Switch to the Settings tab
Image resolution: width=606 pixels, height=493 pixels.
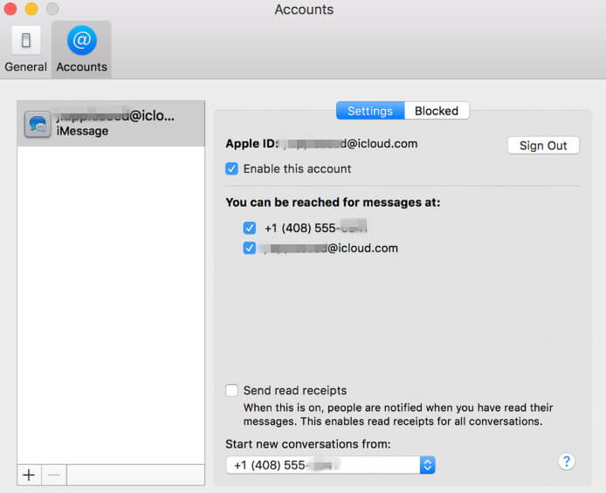(x=370, y=111)
